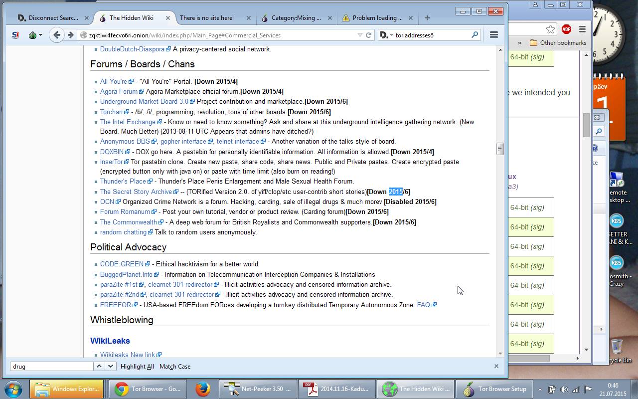
Task: Open the paraZite #1st link
Action: click(x=119, y=285)
